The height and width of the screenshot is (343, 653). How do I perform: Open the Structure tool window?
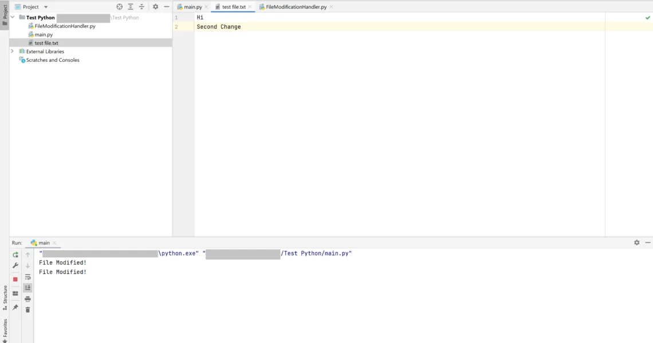(x=5, y=297)
